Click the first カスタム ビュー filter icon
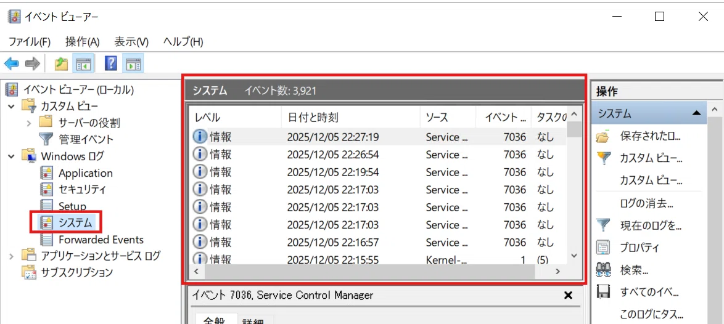This screenshot has height=324, width=724. pyautogui.click(x=604, y=158)
